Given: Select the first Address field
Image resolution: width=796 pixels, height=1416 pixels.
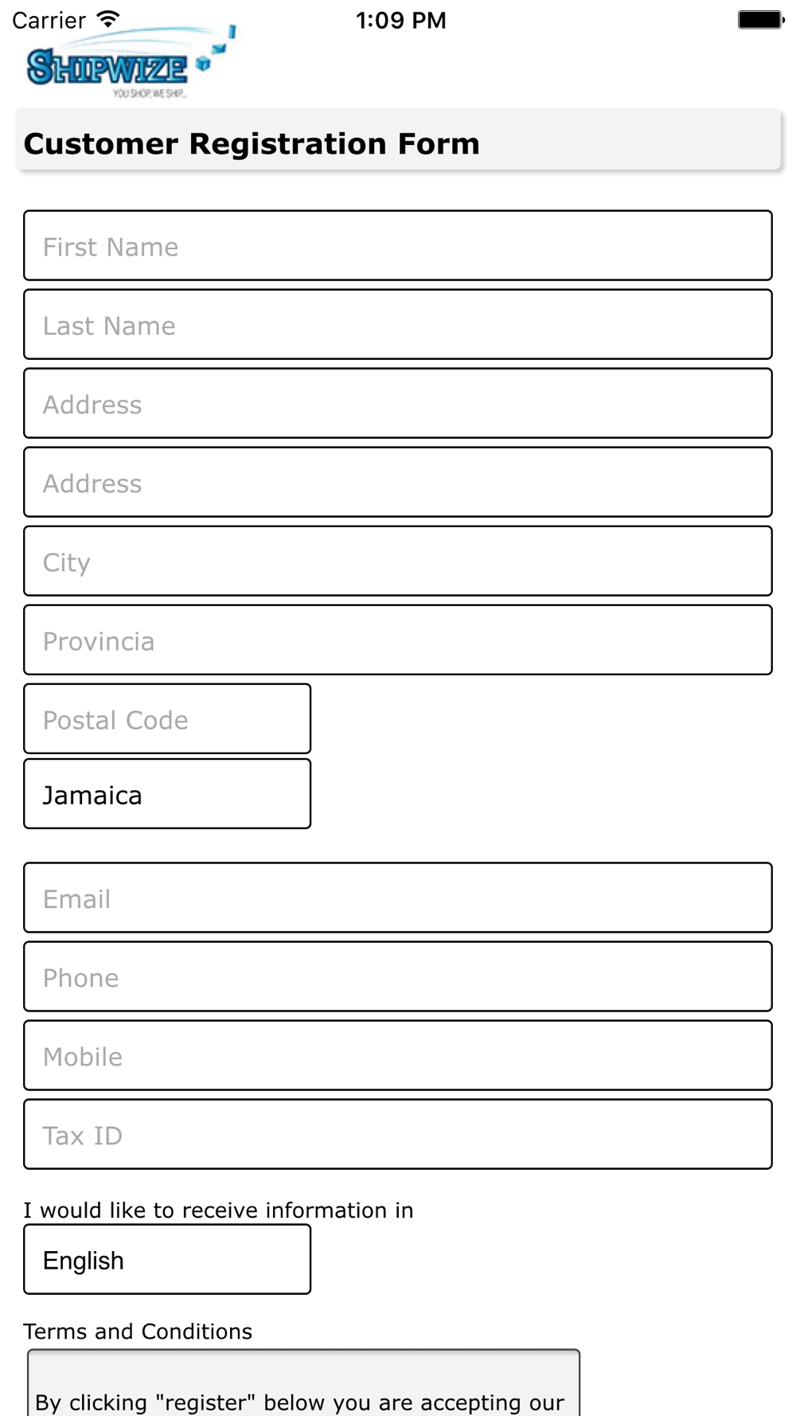Looking at the screenshot, I should click(398, 403).
